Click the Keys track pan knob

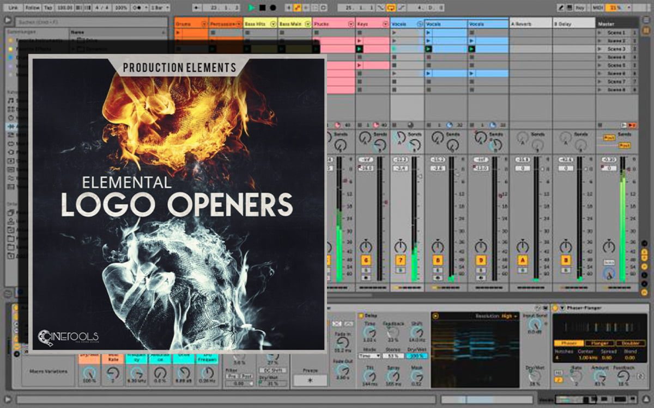(366, 246)
